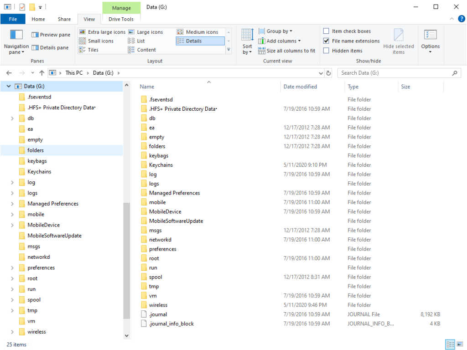Disable File name extensions
The image size is (467, 350).
click(327, 40)
